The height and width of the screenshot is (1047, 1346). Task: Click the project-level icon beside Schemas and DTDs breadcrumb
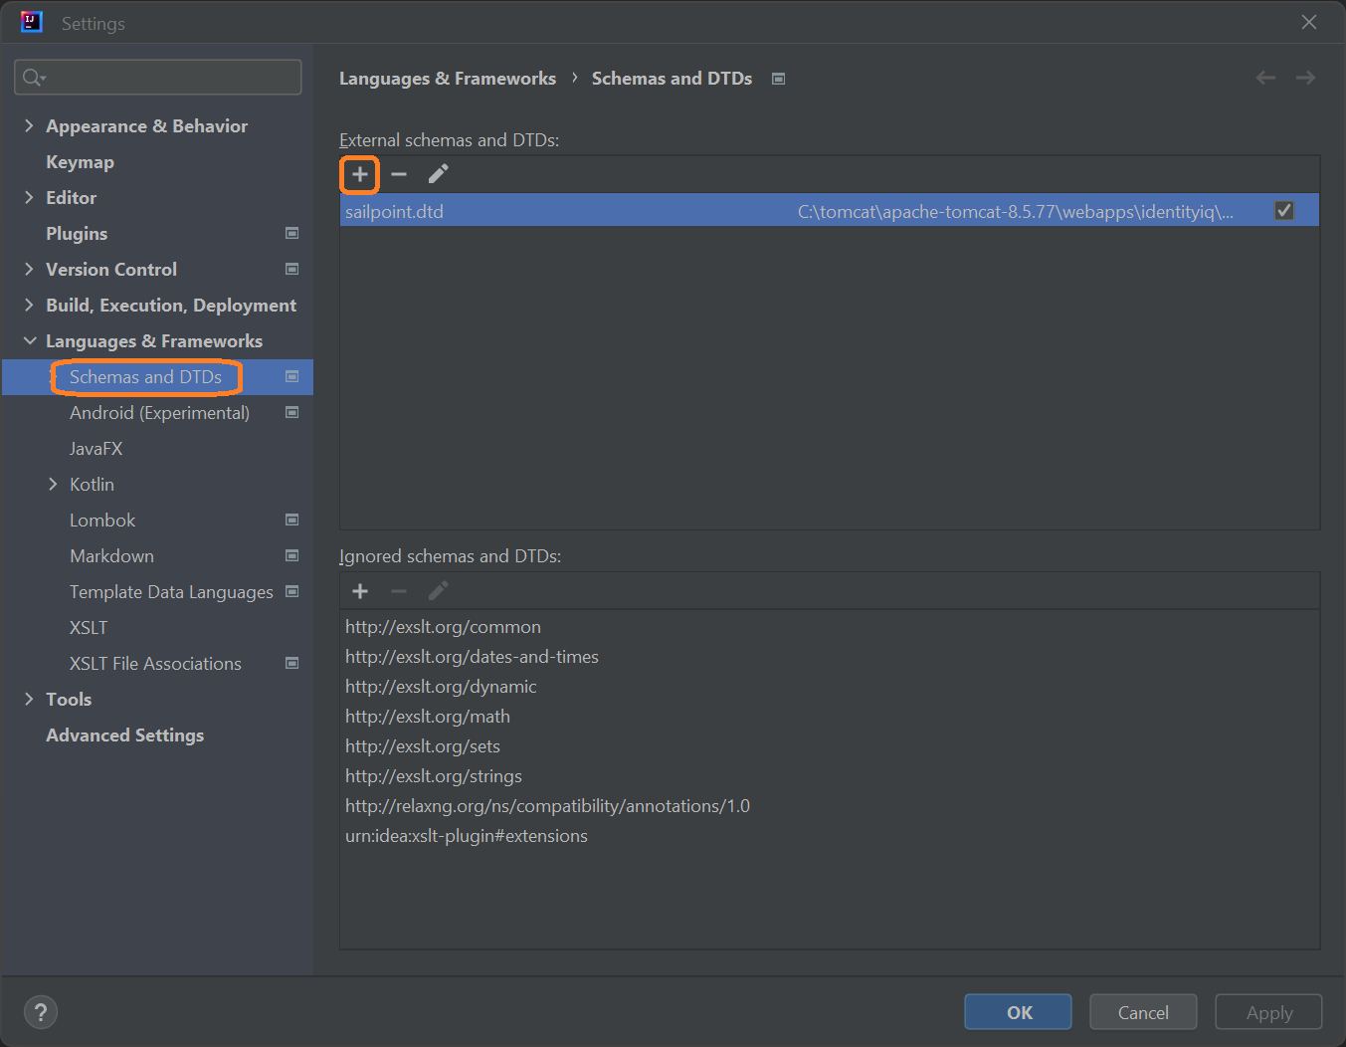pyautogui.click(x=779, y=79)
